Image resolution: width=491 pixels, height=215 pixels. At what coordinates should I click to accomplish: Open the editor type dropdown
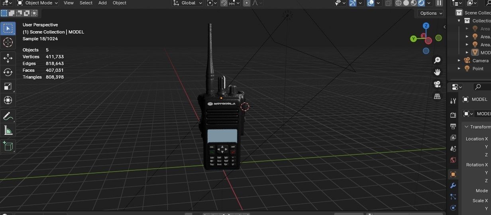coord(7,3)
